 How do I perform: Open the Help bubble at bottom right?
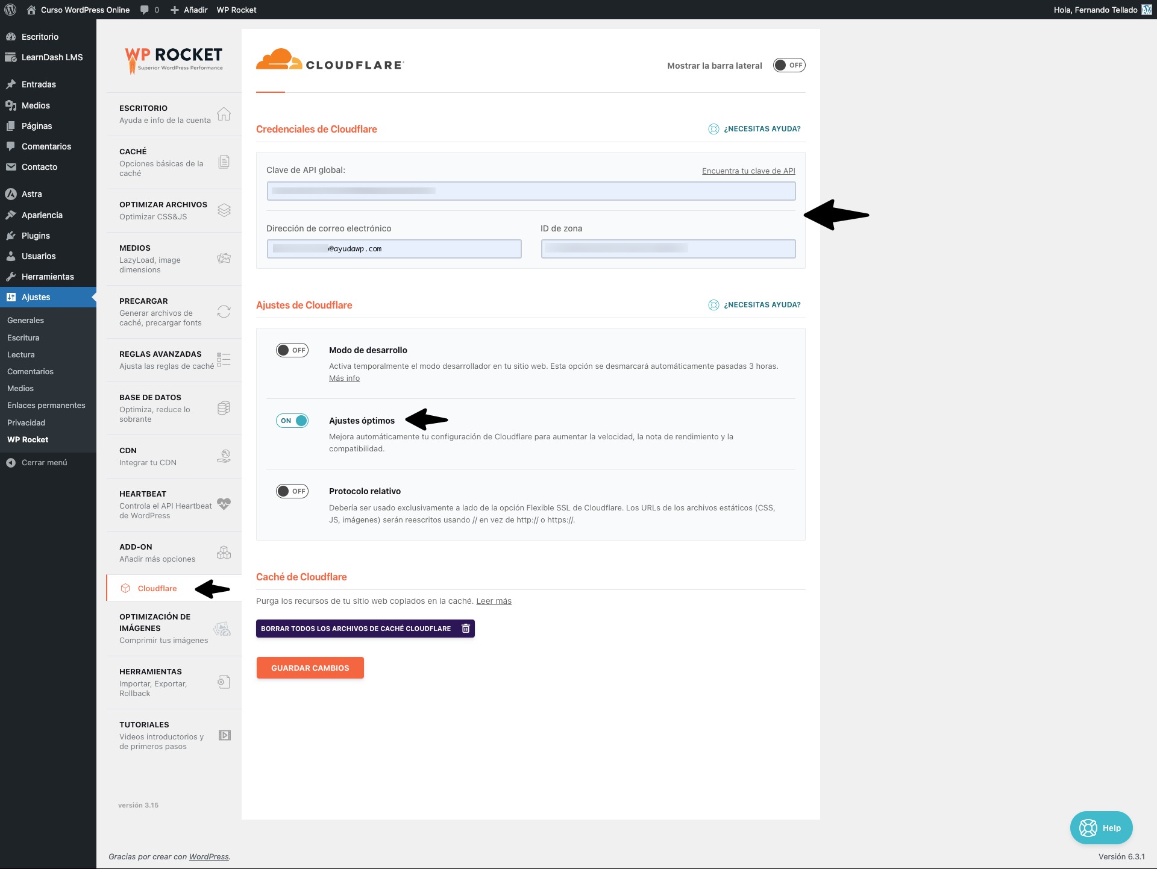click(1102, 827)
